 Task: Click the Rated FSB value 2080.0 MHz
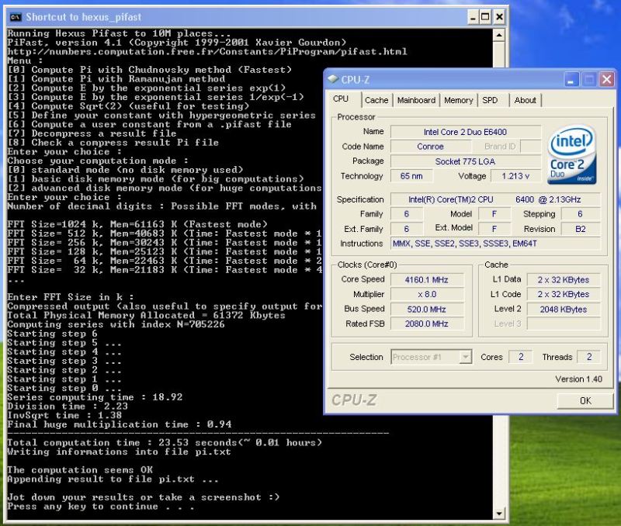426,324
